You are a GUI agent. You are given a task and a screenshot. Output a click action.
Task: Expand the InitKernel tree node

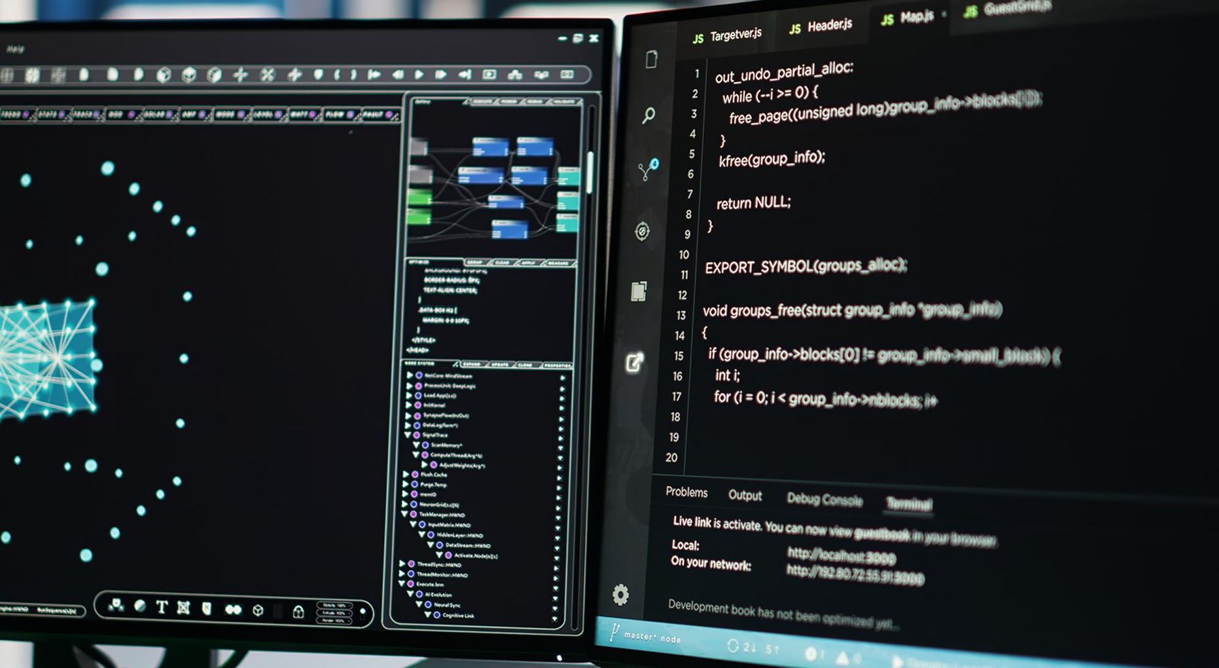(x=409, y=405)
